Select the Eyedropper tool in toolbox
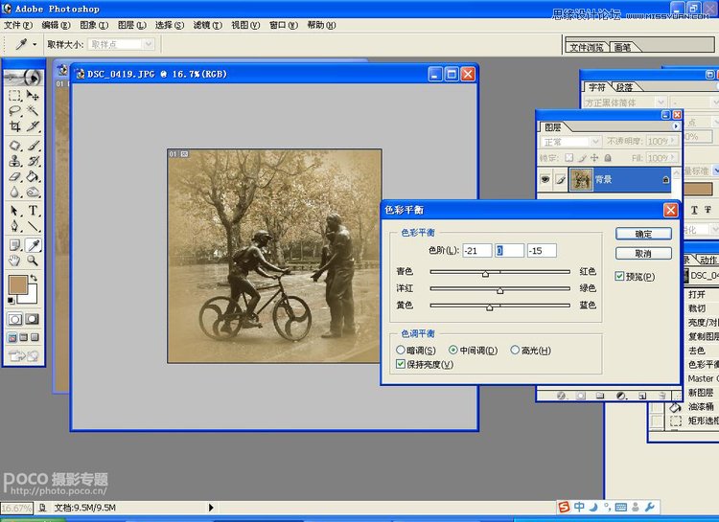The image size is (719, 522). 33,244
